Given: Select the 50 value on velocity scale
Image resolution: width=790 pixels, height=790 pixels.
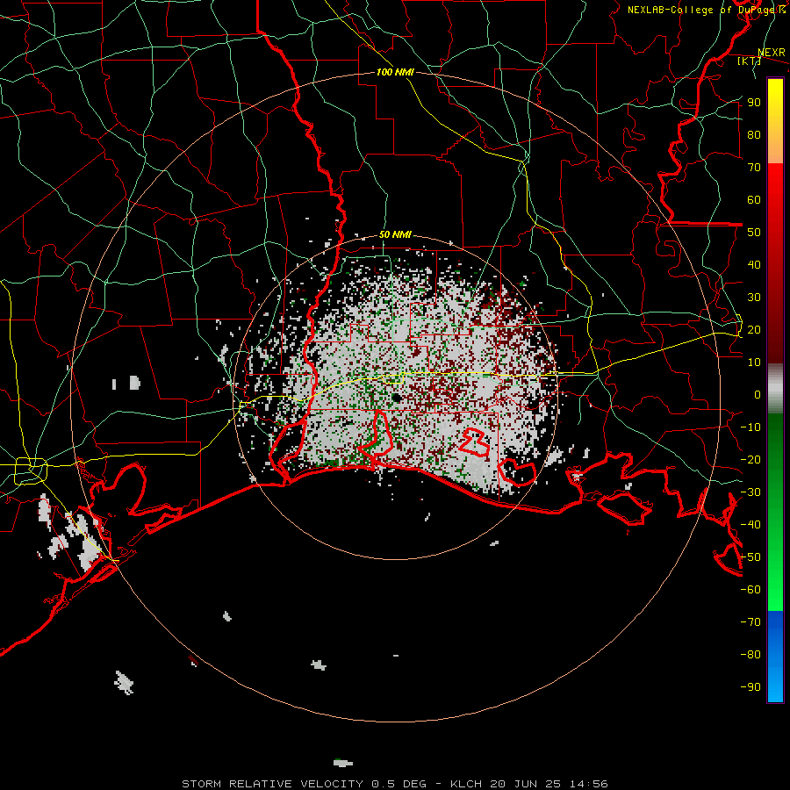Looking at the screenshot, I should click(754, 233).
